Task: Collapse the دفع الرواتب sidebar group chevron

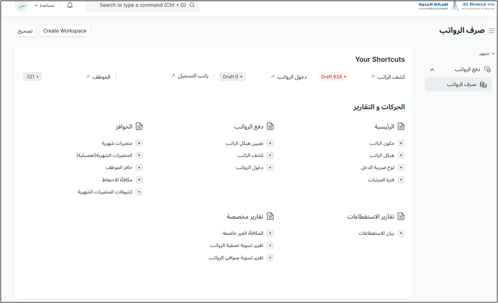Action: click(432, 70)
